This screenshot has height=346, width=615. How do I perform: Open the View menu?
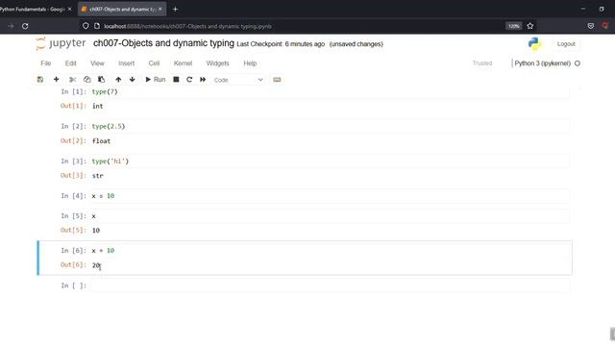coord(97,63)
